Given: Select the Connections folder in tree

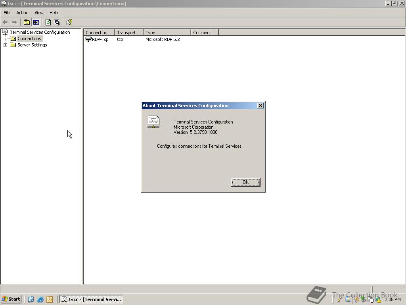Looking at the screenshot, I should [x=29, y=39].
